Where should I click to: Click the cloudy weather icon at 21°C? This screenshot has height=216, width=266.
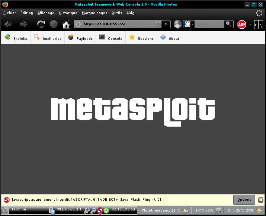pos(185,210)
